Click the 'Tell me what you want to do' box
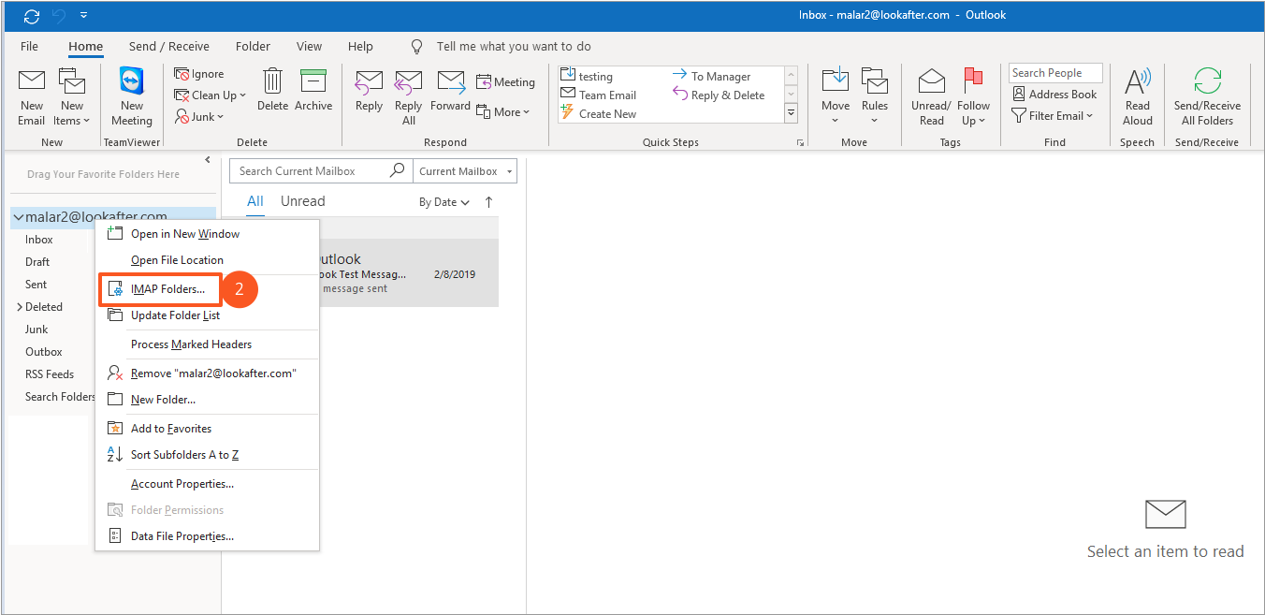 [514, 46]
